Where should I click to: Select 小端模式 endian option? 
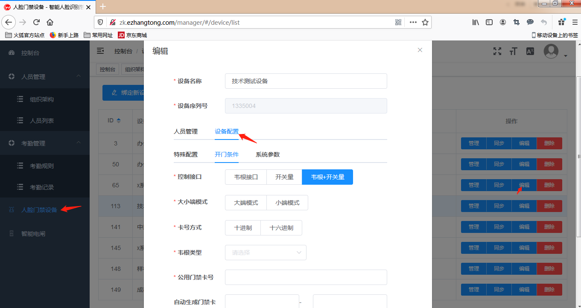287,203
